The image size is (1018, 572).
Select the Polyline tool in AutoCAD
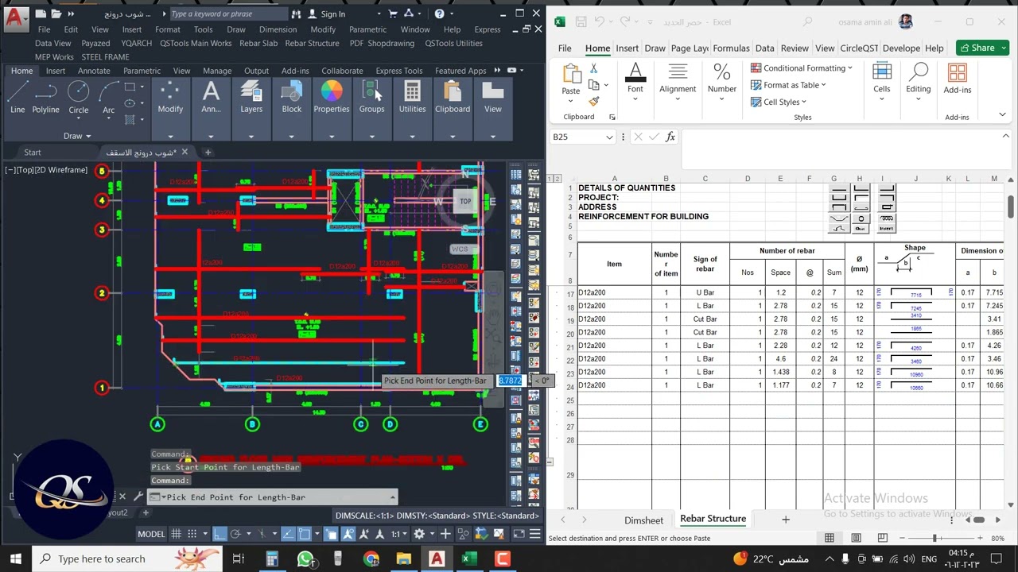(x=45, y=98)
